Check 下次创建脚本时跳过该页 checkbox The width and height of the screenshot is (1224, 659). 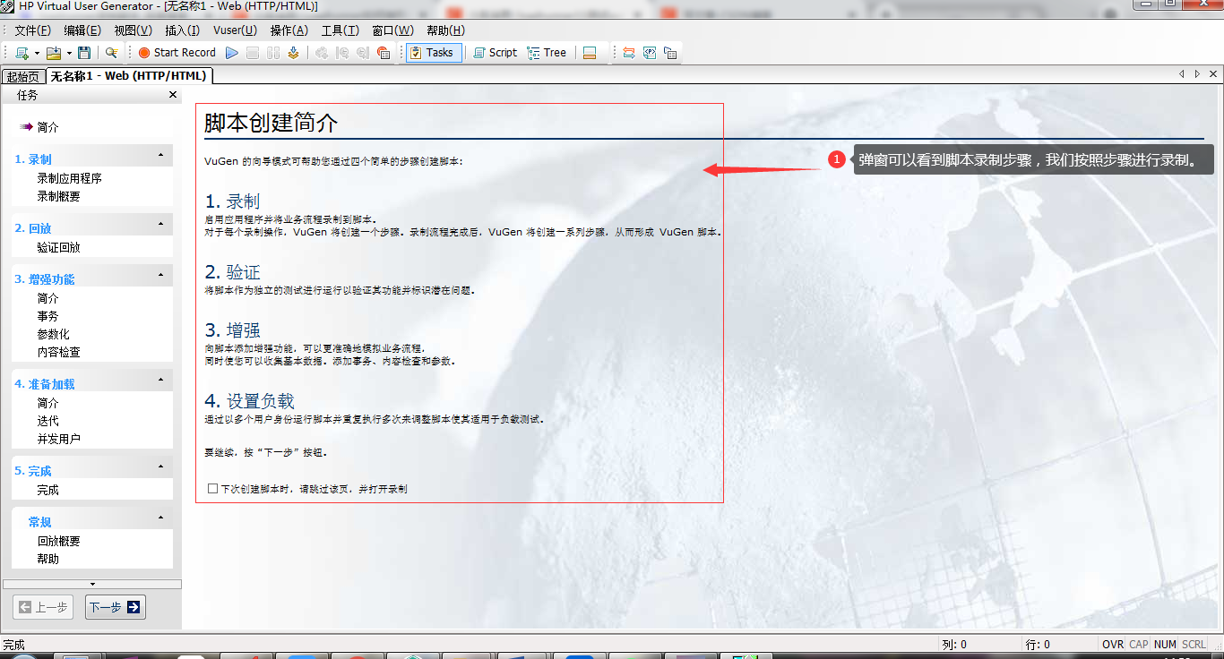tap(212, 489)
